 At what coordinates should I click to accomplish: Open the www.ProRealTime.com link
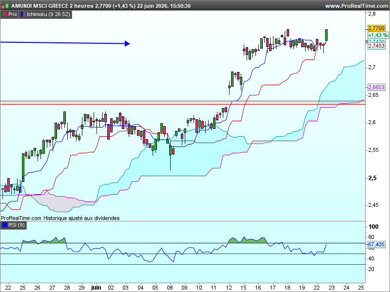pos(357,6)
